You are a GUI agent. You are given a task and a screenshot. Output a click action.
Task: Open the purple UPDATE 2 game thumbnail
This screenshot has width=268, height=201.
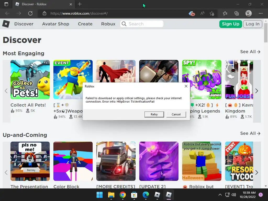pyautogui.click(x=159, y=161)
